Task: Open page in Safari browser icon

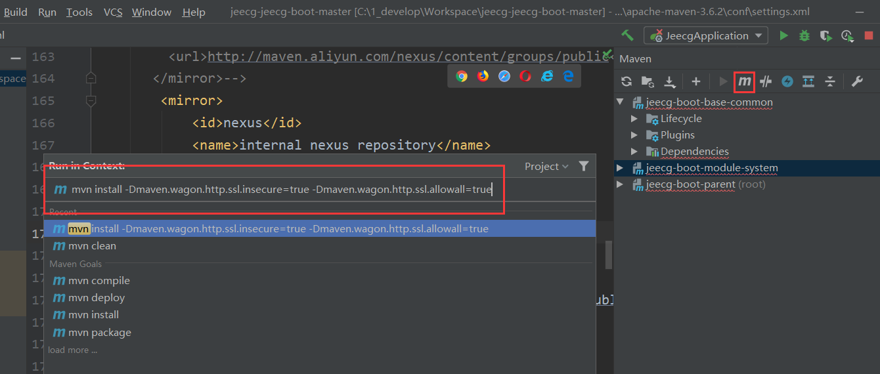Action: (504, 76)
